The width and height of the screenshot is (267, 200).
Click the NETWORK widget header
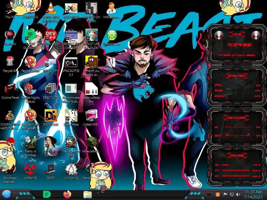tap(237, 118)
